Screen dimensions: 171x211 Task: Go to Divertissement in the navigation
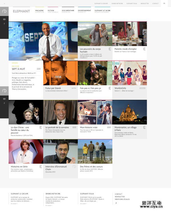tap(84, 11)
